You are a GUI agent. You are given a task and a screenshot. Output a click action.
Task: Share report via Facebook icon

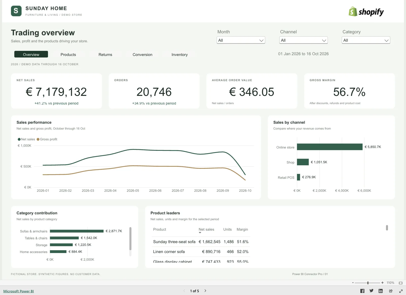click(x=362, y=291)
